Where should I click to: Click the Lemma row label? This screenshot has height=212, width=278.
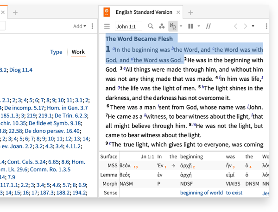point(109,175)
